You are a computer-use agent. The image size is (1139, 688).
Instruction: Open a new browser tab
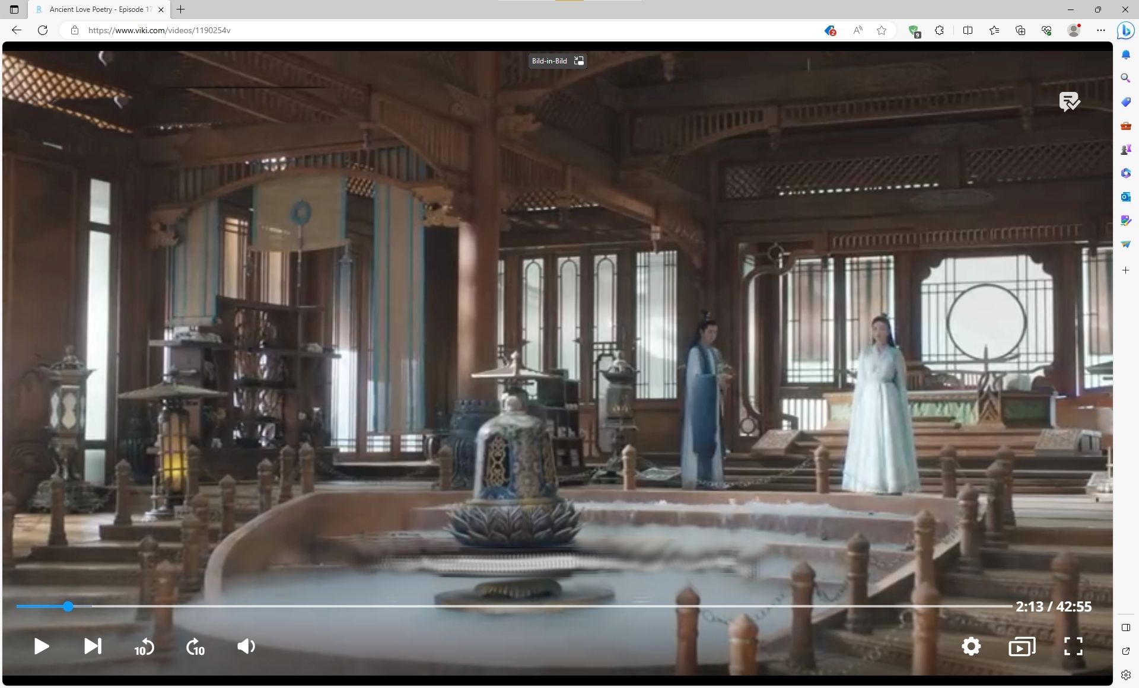(x=181, y=9)
